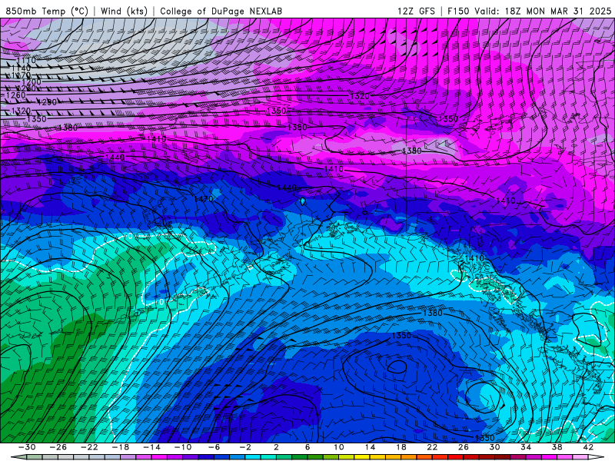Click the '850mb Temp (°C)' title text
Image resolution: width=615 pixels, height=461 pixels.
pos(47,11)
